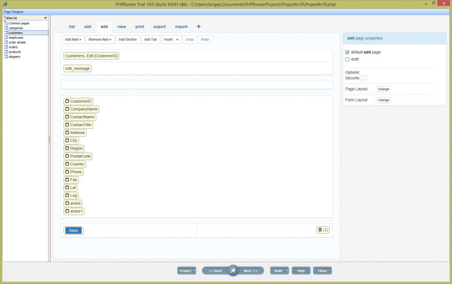Click the run figure icon between Back and Next

click(233, 270)
